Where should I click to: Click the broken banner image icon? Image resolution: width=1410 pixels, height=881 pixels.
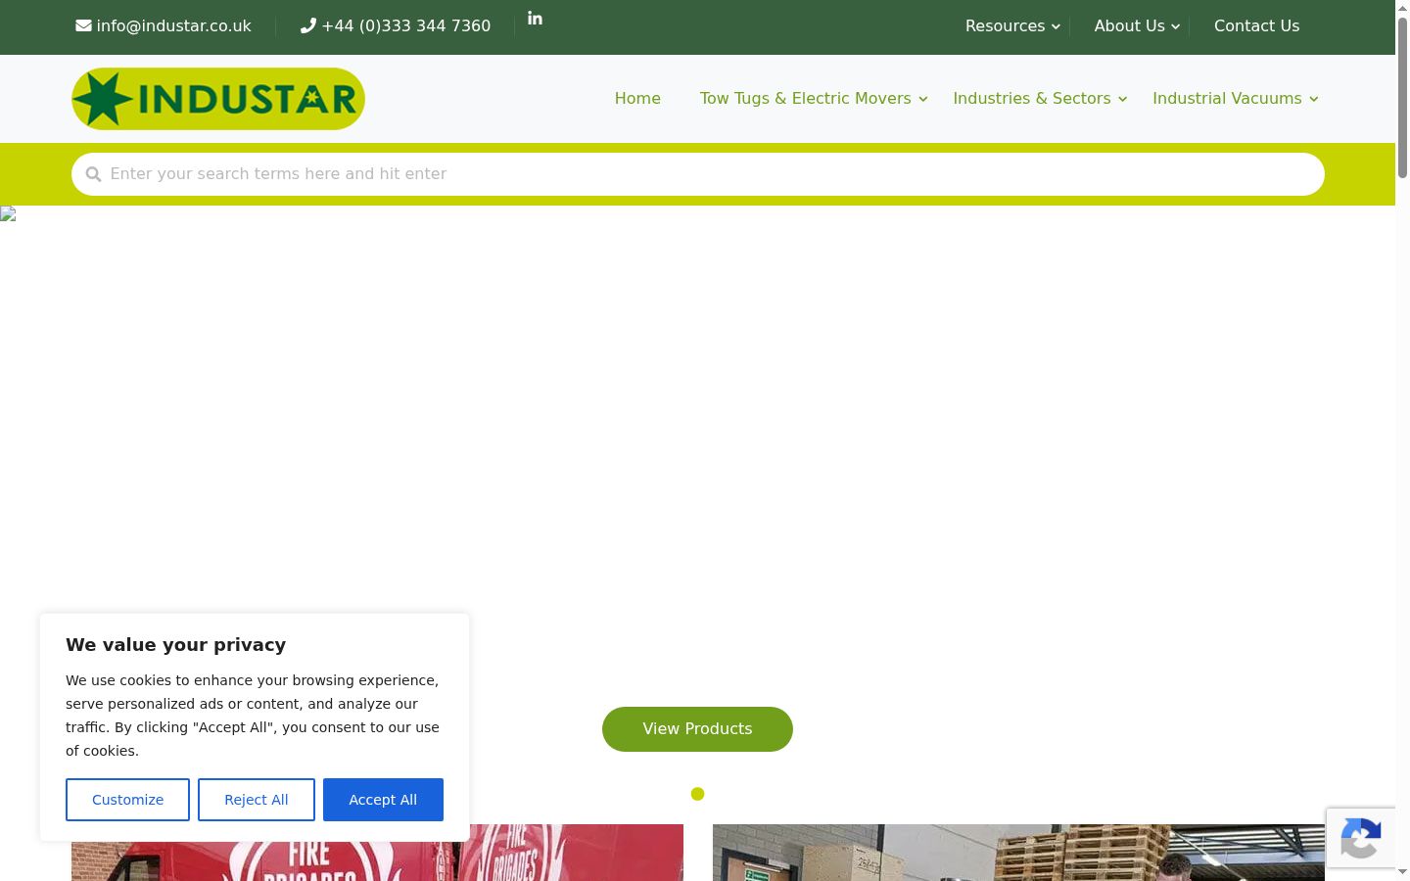pyautogui.click(x=8, y=214)
